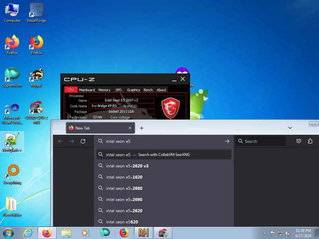The width and height of the screenshot is (319, 239).
Task: Choose suggestion intel xeon e5620
Action: tap(164, 222)
